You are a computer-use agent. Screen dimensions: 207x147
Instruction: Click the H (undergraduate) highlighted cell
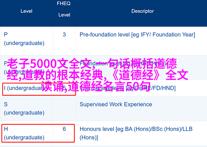(38, 133)
